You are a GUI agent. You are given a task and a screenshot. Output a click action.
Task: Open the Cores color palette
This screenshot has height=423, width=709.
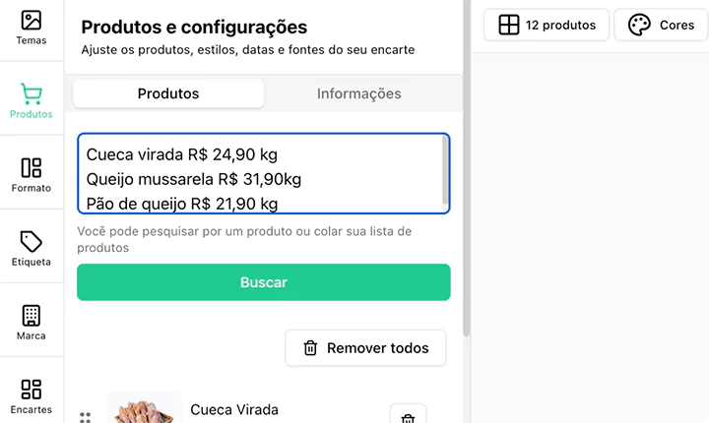(661, 25)
